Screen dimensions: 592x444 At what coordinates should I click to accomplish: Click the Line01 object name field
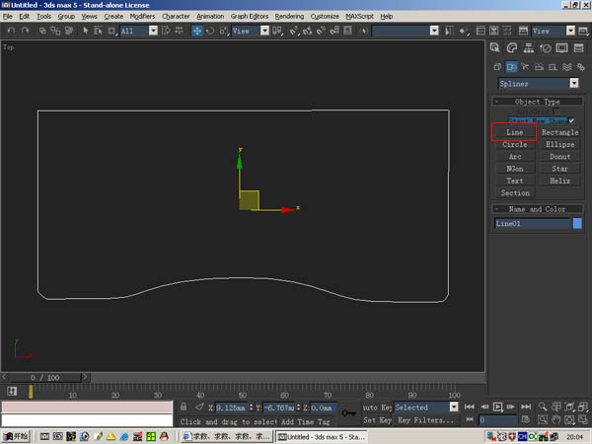[x=533, y=224]
